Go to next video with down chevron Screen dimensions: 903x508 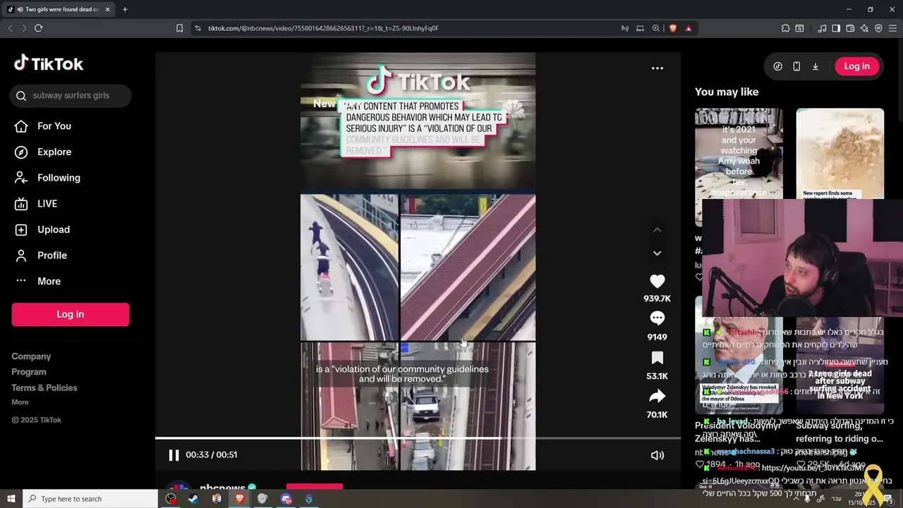[657, 253]
